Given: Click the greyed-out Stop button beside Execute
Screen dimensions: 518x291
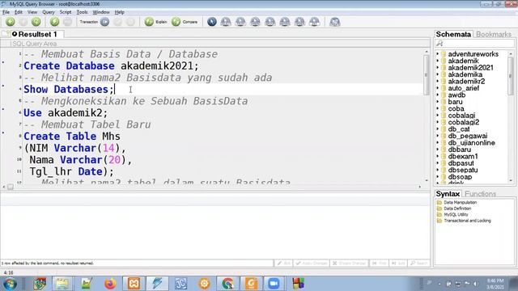Looking at the screenshot, I should coord(67,22).
